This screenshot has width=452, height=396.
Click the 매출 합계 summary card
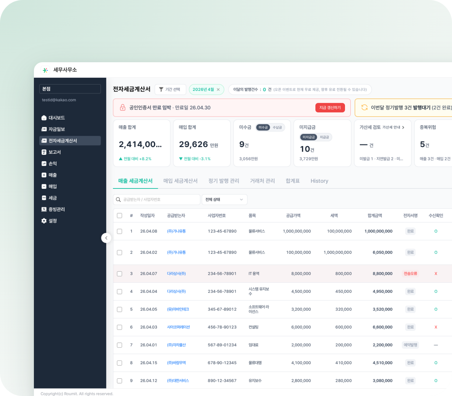pos(142,143)
